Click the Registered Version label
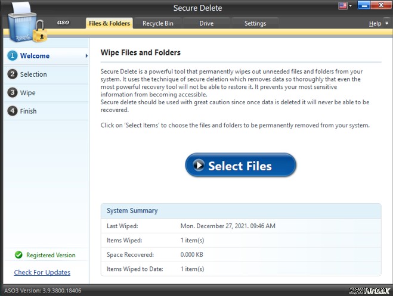The height and width of the screenshot is (296, 393). pos(51,255)
